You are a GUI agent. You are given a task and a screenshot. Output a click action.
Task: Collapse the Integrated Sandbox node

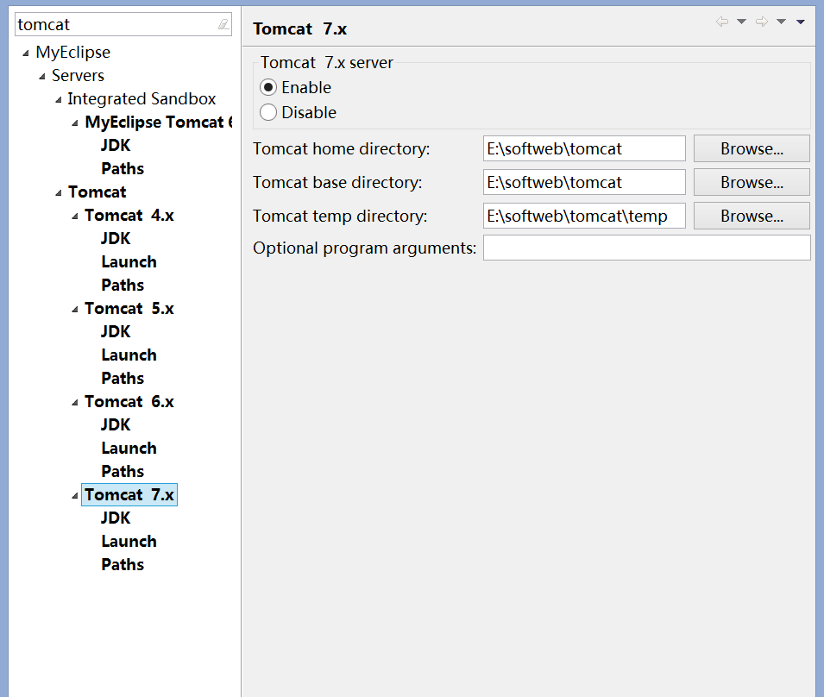point(59,100)
